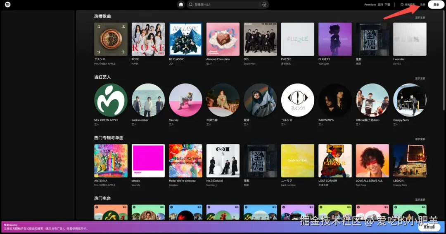The height and width of the screenshot is (234, 446).
Task: Open the Premium link
Action: point(370,5)
